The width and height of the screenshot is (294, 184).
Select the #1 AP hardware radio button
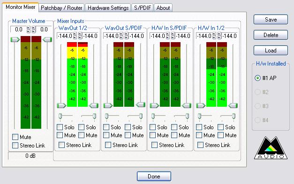pos(257,78)
